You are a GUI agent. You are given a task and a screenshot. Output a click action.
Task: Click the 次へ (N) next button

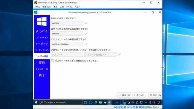(139, 95)
